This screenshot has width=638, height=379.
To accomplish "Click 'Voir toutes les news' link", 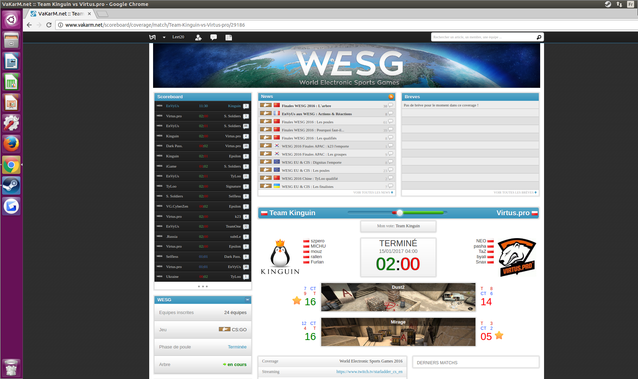I will click(x=373, y=192).
